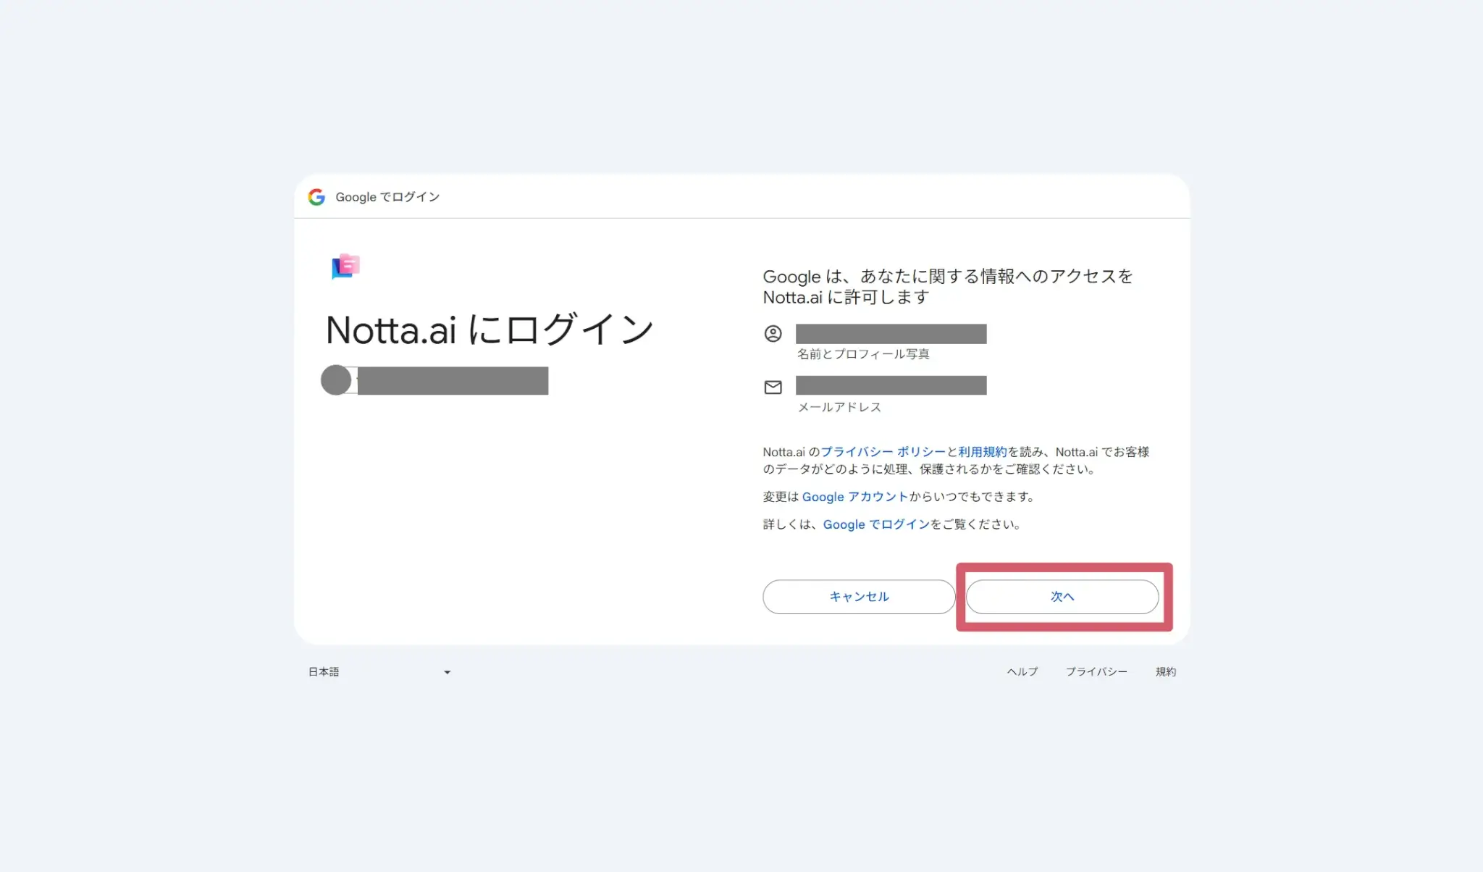
Task: Click the プライバシー footer link
Action: [x=1096, y=672]
